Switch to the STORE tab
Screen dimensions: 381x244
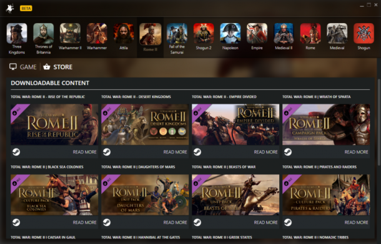[58, 67]
